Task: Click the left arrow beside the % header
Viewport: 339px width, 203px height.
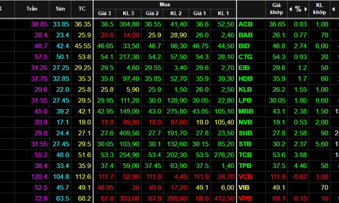Action: pos(291,9)
